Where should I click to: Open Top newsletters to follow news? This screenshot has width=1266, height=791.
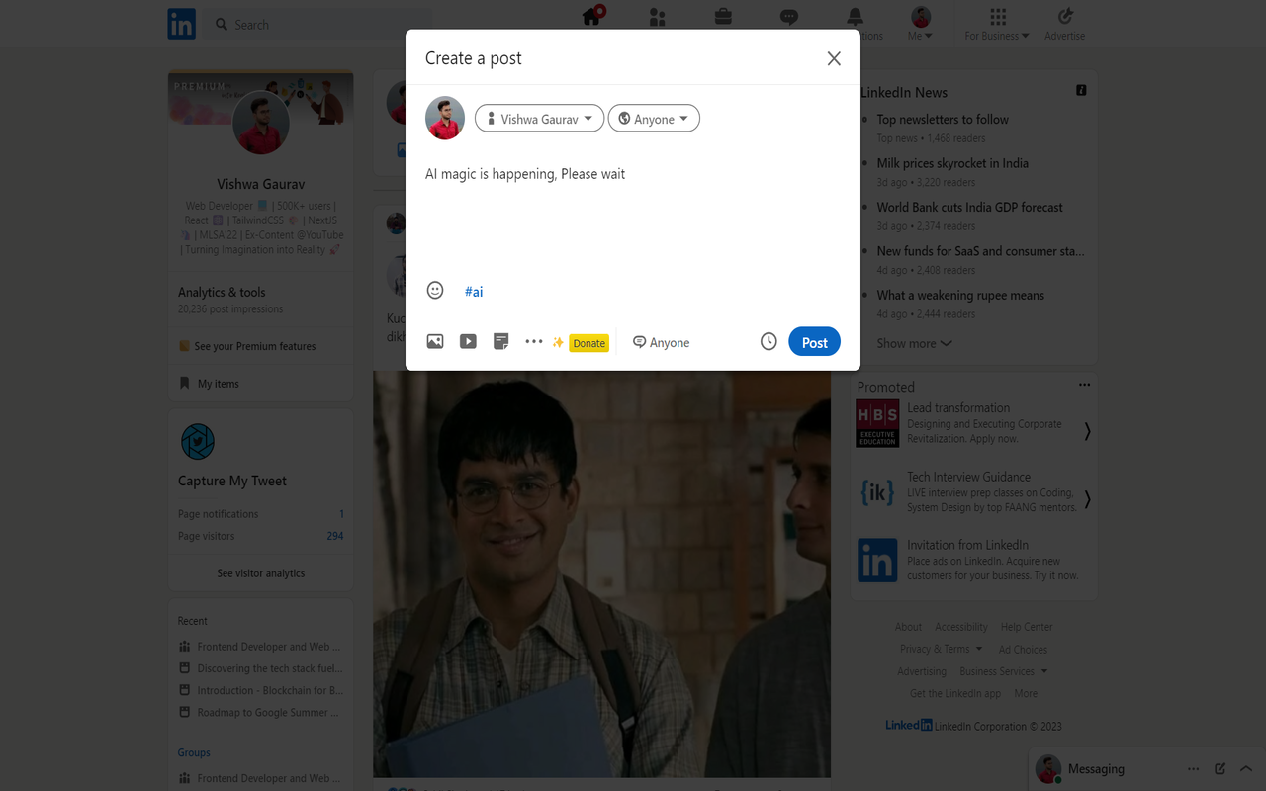943,120
